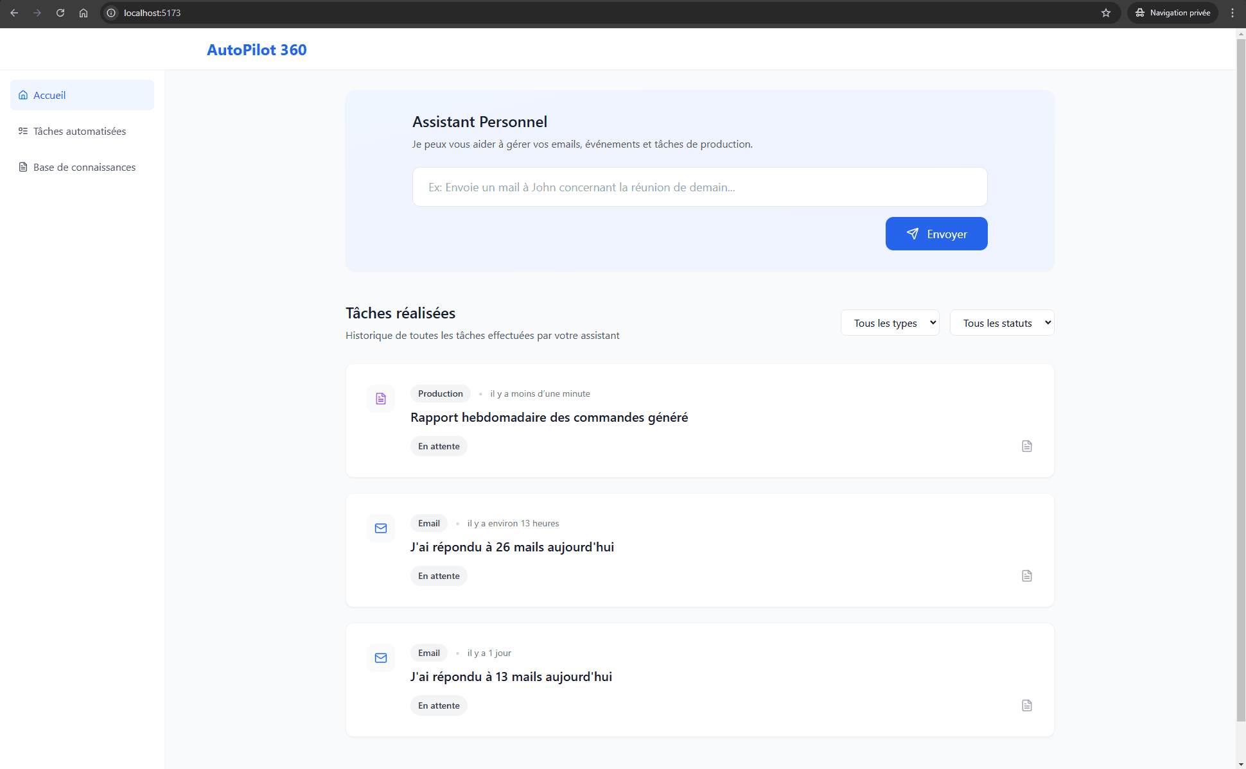Reload the page in browser toolbar
Image resolution: width=1246 pixels, height=769 pixels.
[60, 13]
